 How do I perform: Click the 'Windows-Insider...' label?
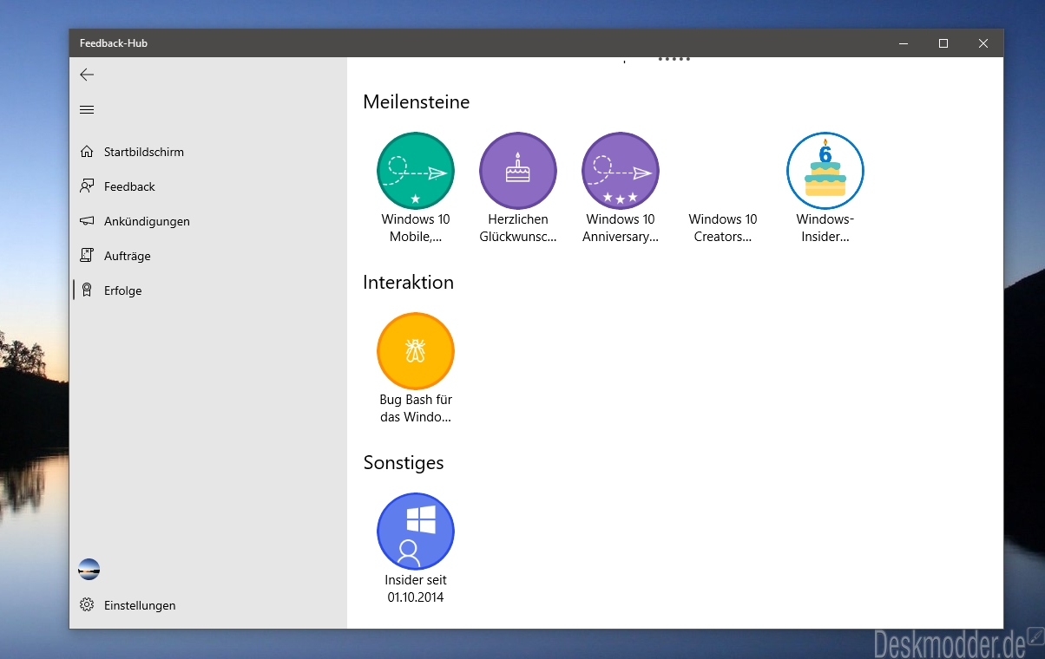[x=825, y=228]
